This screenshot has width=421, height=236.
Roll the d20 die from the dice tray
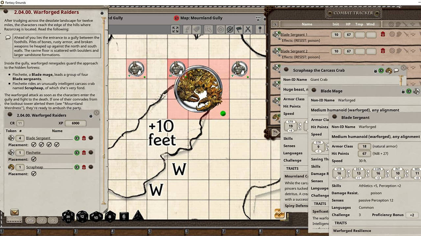pyautogui.click(x=68, y=217)
